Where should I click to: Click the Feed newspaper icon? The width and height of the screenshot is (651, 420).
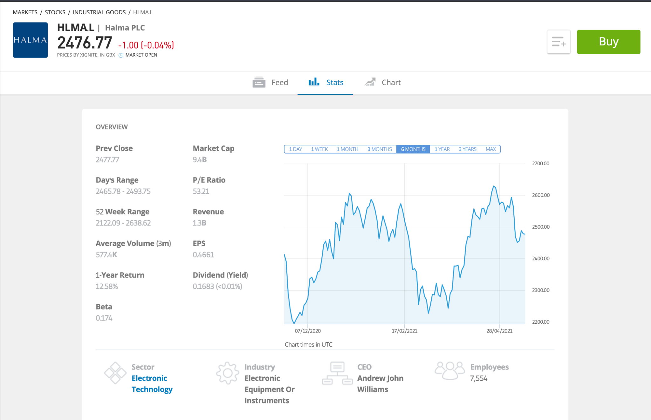(x=259, y=82)
